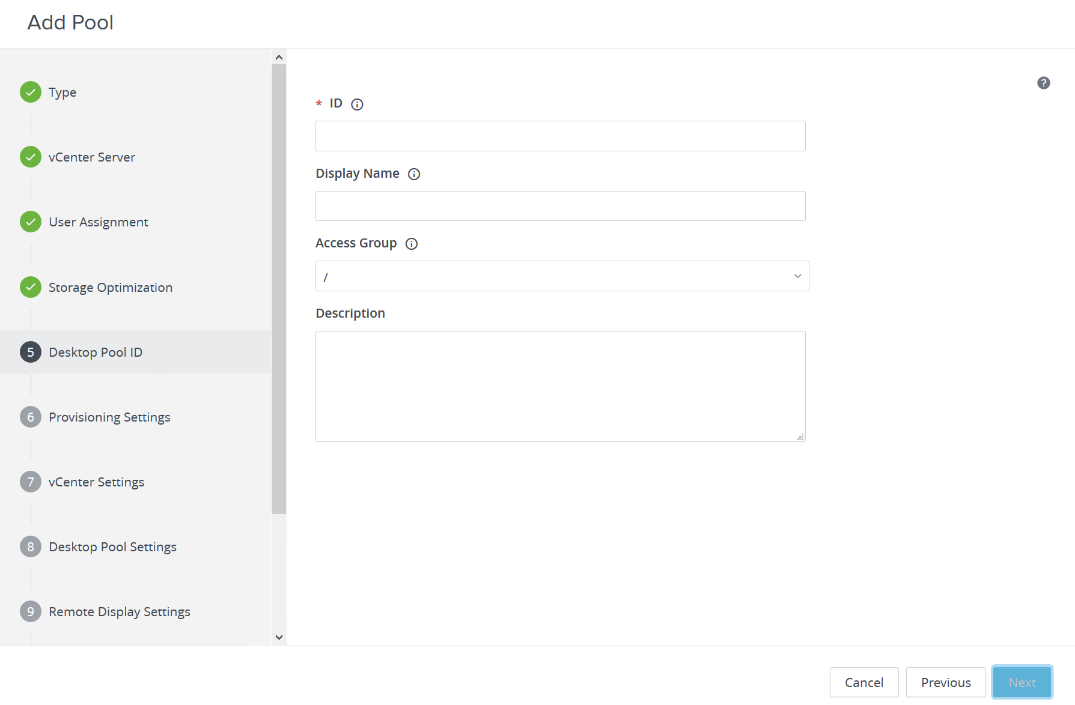
Task: Click the Next button
Action: tap(1022, 682)
